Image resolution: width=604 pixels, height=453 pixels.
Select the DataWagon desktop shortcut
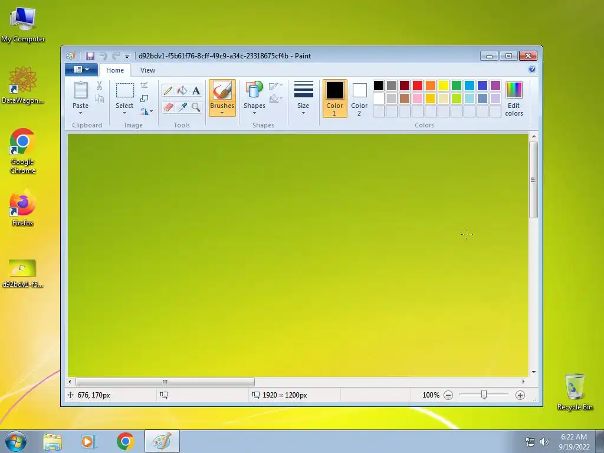coord(23,85)
